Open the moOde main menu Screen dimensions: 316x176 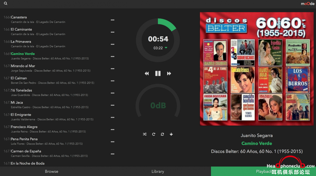[x=307, y=3]
